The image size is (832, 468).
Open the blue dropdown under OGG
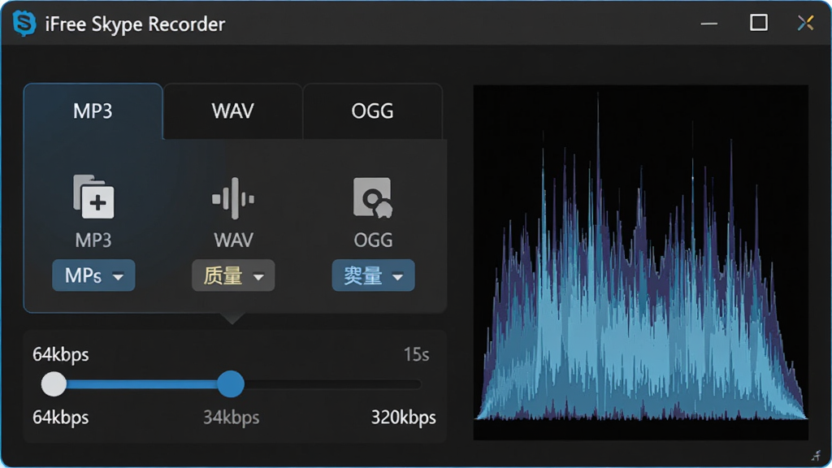coord(373,275)
